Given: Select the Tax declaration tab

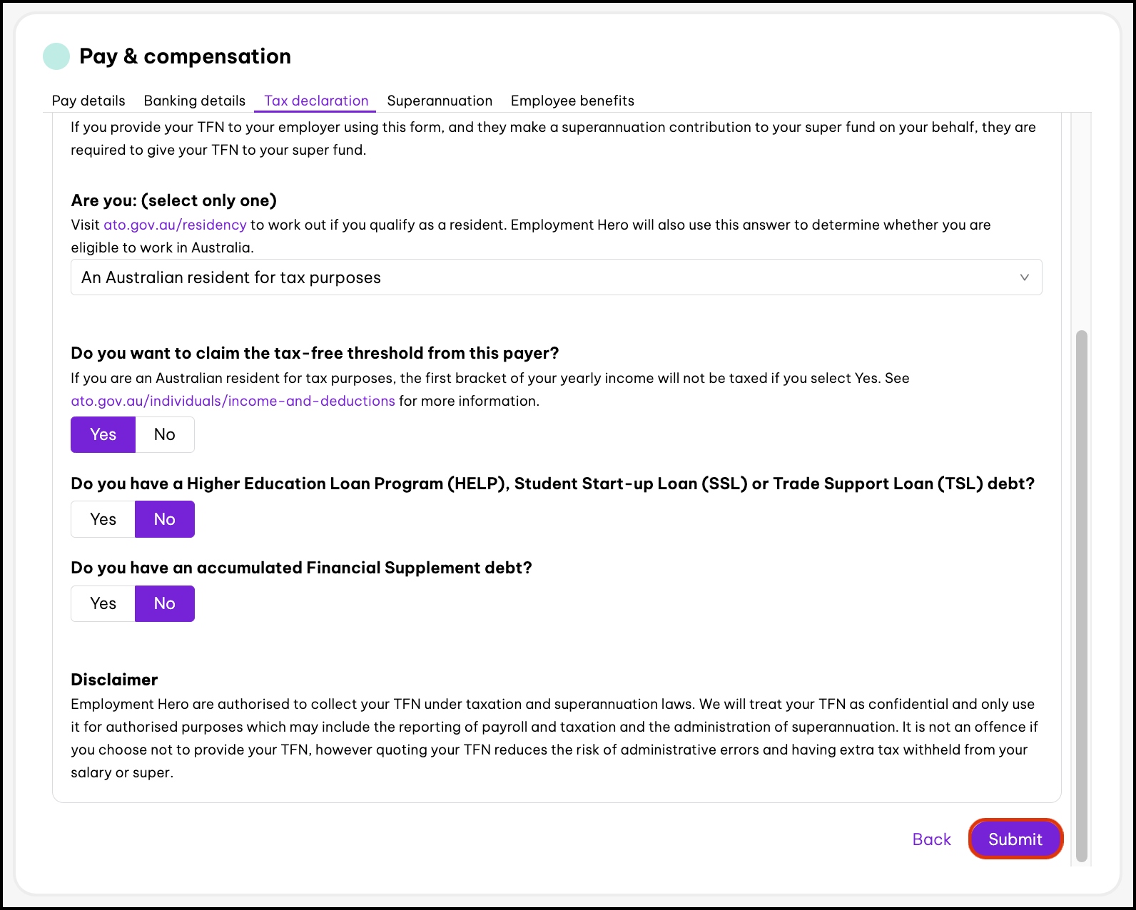Looking at the screenshot, I should (316, 101).
